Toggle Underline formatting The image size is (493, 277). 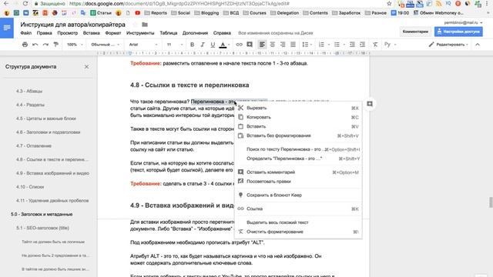[x=213, y=45]
